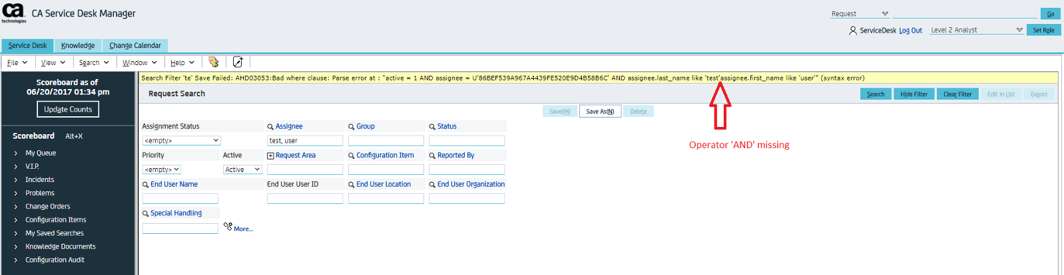
Task: Open Group lookup magnifier icon
Action: point(351,127)
